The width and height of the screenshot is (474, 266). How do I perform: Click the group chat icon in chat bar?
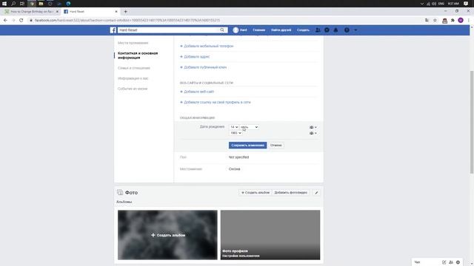pos(451,262)
